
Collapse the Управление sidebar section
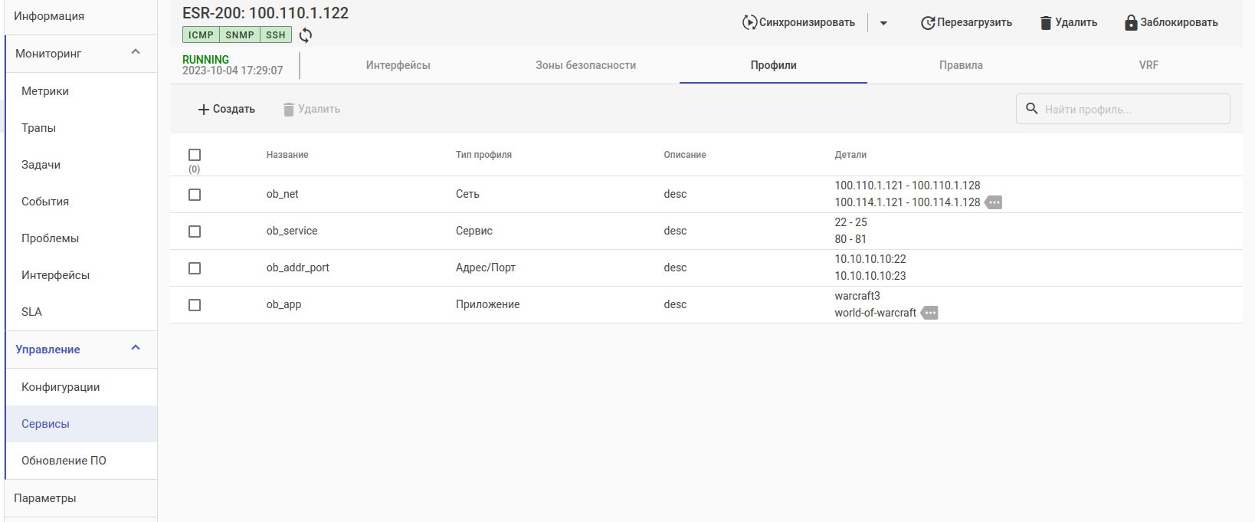[x=136, y=348]
